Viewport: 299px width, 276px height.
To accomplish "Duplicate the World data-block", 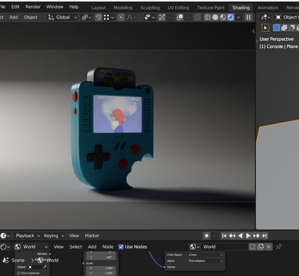I will coord(261,247).
